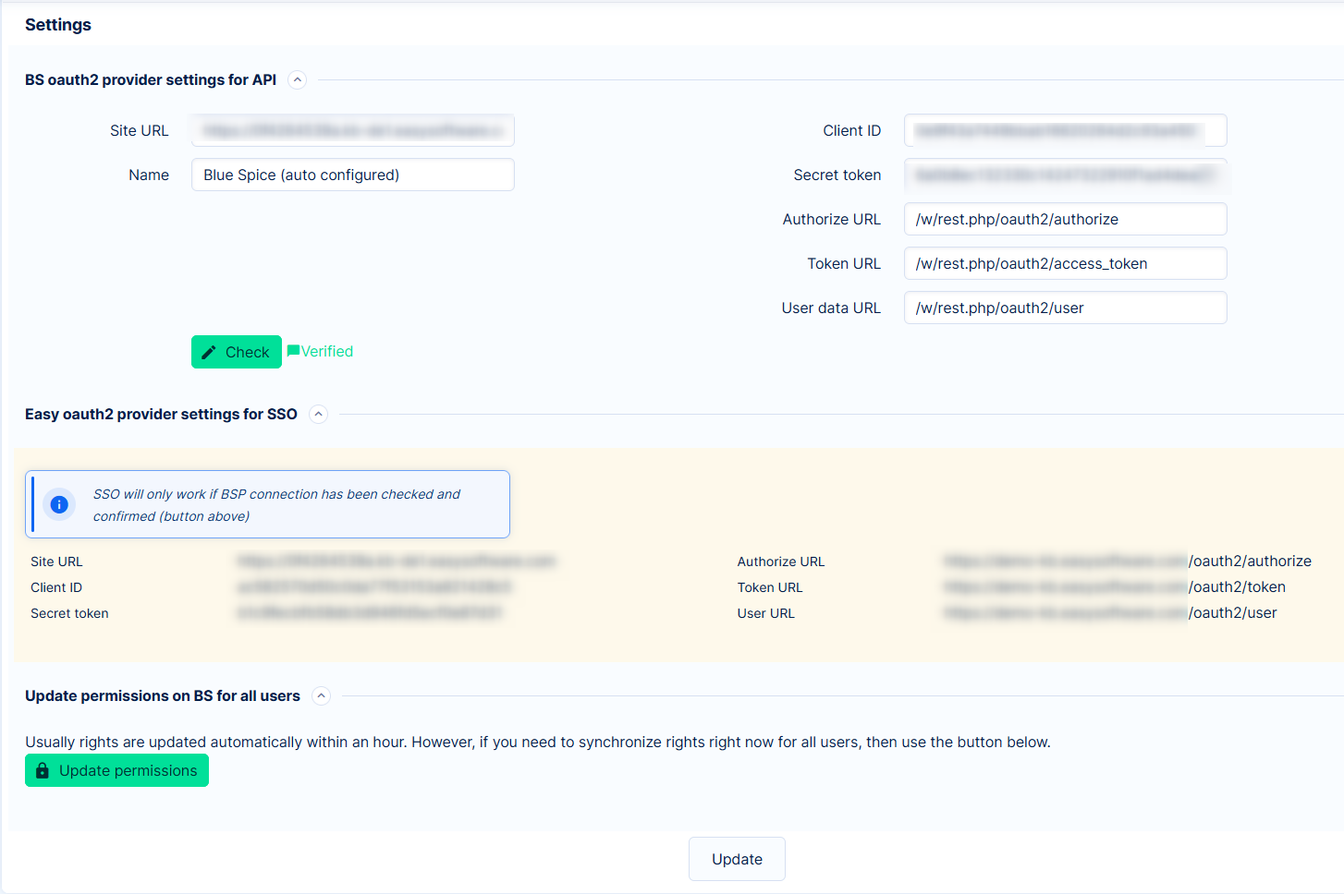Focus the Site URL input field
This screenshot has width=1344, height=894.
point(353,130)
